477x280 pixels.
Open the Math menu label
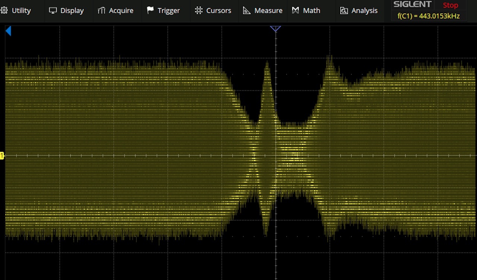coord(311,10)
